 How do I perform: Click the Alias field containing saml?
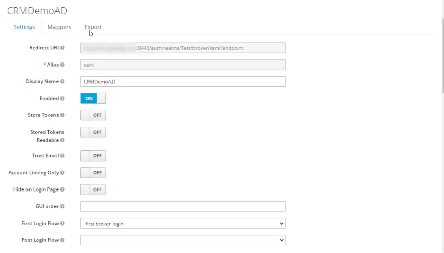(x=183, y=65)
